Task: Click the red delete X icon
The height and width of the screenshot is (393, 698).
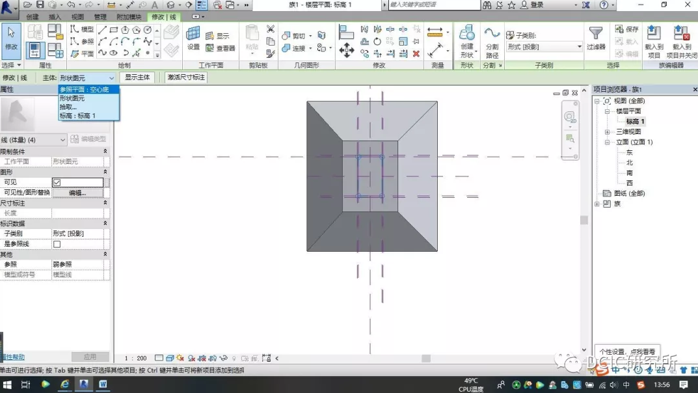Action: (x=416, y=53)
